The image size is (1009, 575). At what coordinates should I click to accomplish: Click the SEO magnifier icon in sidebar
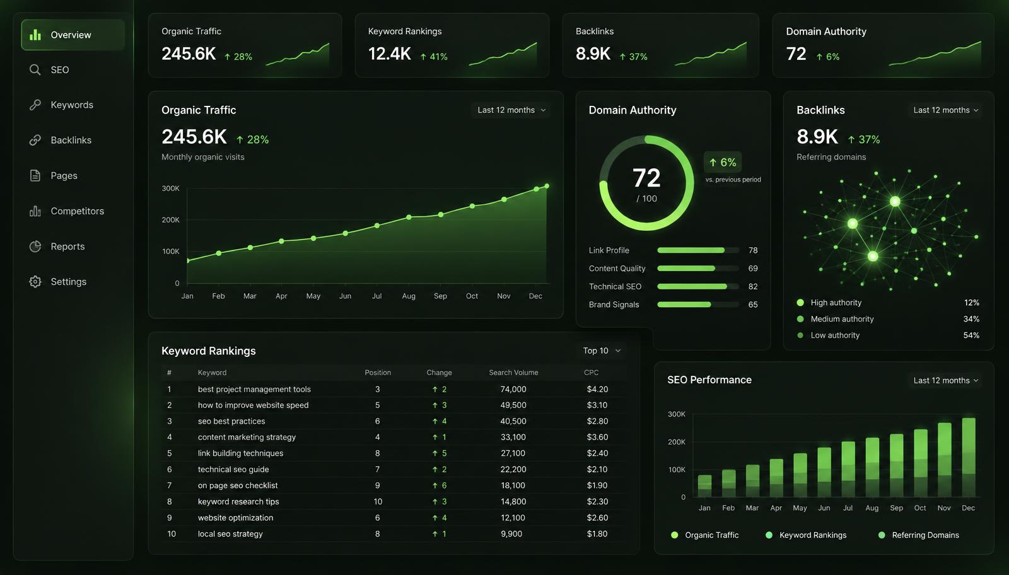coord(35,70)
